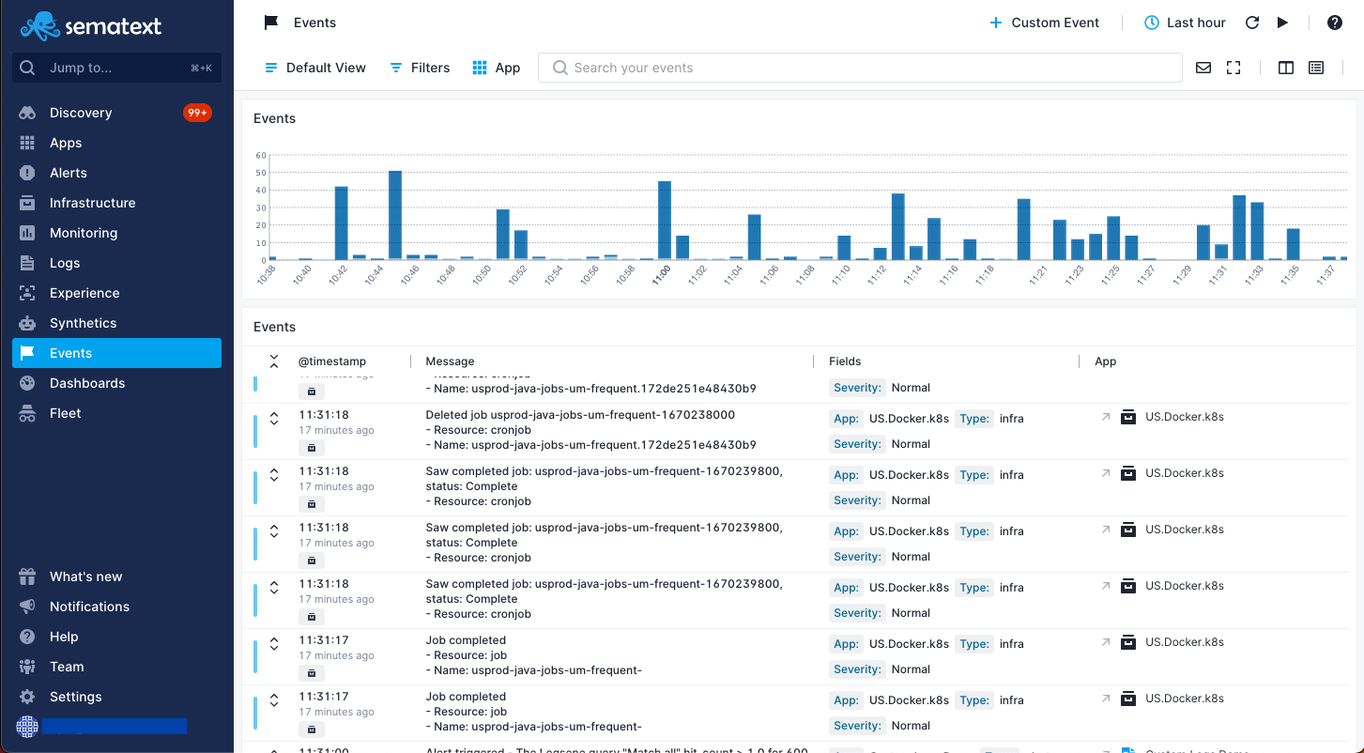
Task: Add a Custom Event
Action: [x=1044, y=23]
